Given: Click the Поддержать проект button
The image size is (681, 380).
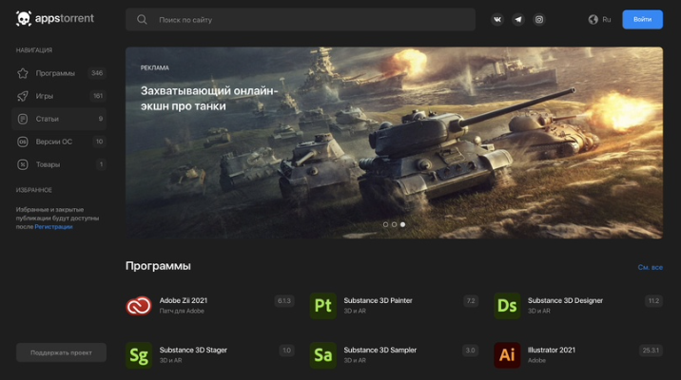Looking at the screenshot, I should [61, 352].
